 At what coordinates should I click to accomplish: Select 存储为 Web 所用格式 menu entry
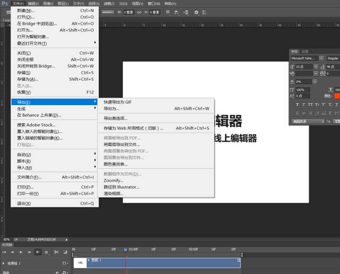[x=133, y=128]
